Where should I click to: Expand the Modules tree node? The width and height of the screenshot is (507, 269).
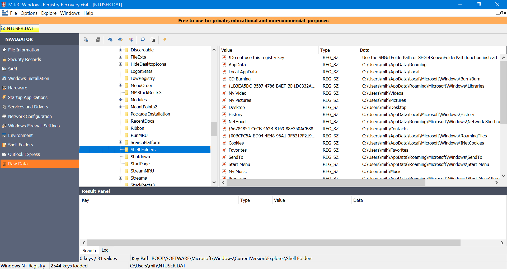tap(120, 100)
